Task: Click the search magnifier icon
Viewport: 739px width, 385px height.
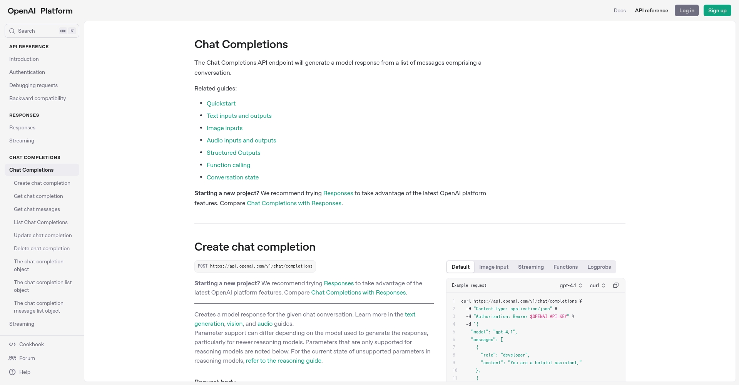Action: tap(12, 31)
